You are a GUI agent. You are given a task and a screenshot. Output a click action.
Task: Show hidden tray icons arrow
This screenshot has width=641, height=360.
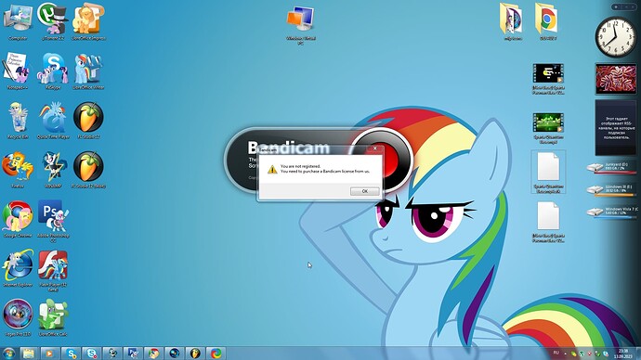point(566,354)
